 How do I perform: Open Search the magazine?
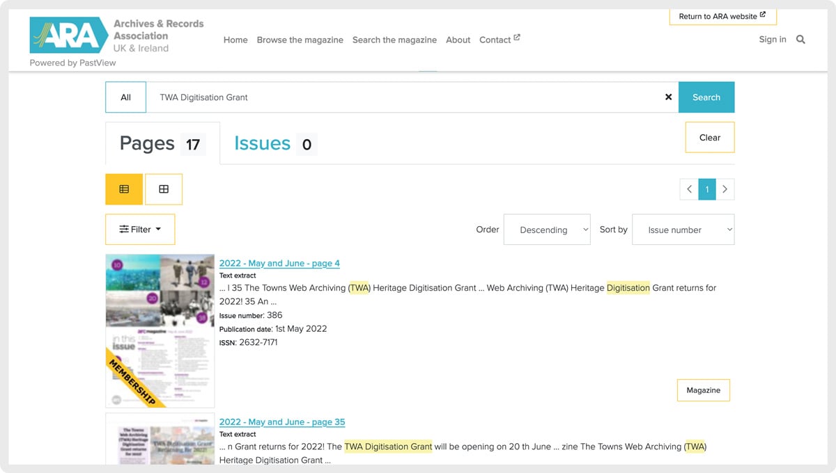394,40
